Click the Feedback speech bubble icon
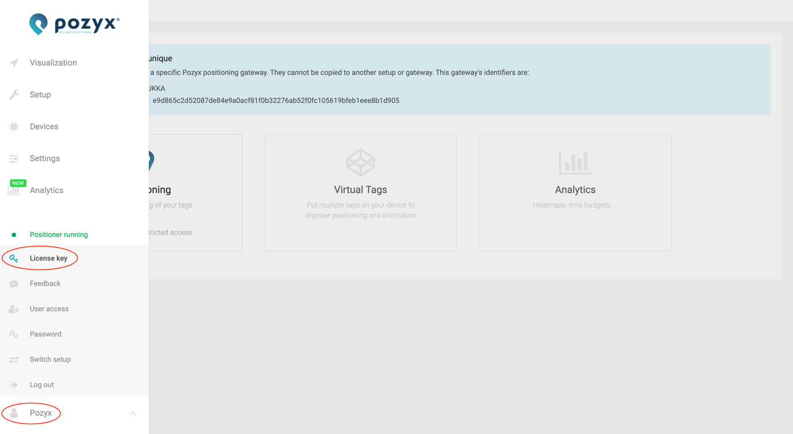Image resolution: width=793 pixels, height=434 pixels. 14,284
